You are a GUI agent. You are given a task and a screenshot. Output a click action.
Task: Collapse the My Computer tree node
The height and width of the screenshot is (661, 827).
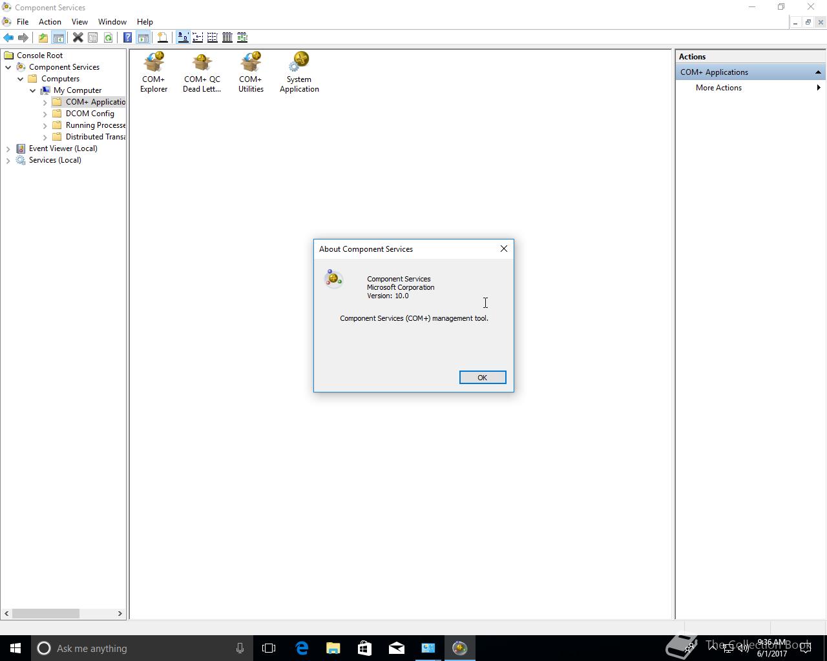tap(33, 90)
